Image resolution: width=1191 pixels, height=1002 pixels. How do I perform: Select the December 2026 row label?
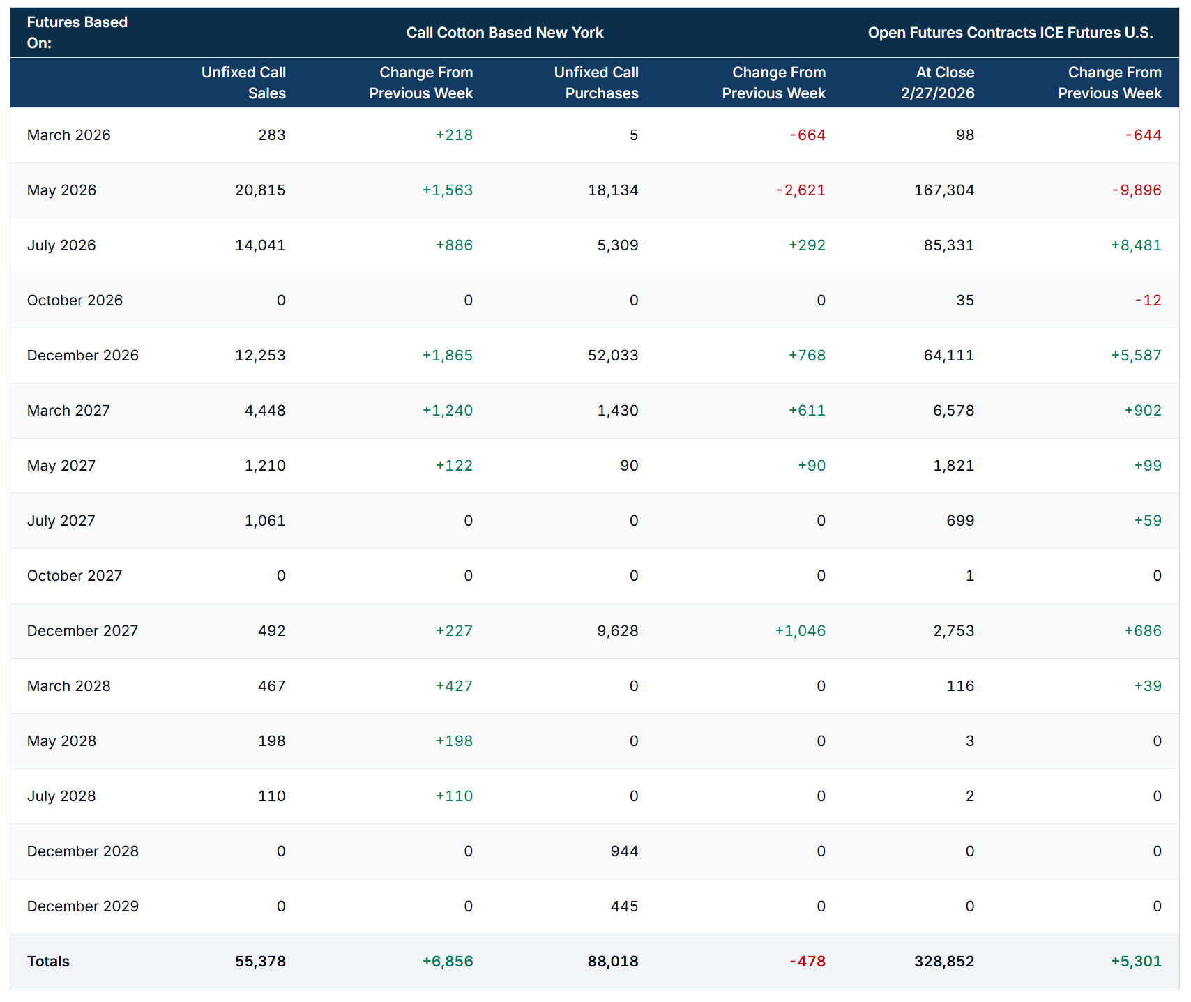point(82,356)
